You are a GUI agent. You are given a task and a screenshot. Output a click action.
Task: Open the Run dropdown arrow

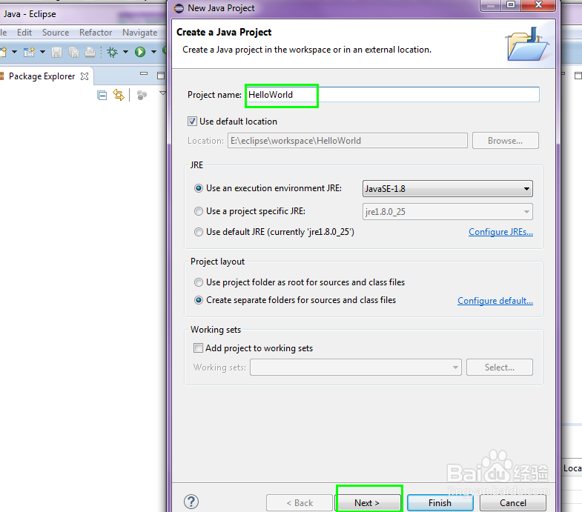pyautogui.click(x=153, y=52)
